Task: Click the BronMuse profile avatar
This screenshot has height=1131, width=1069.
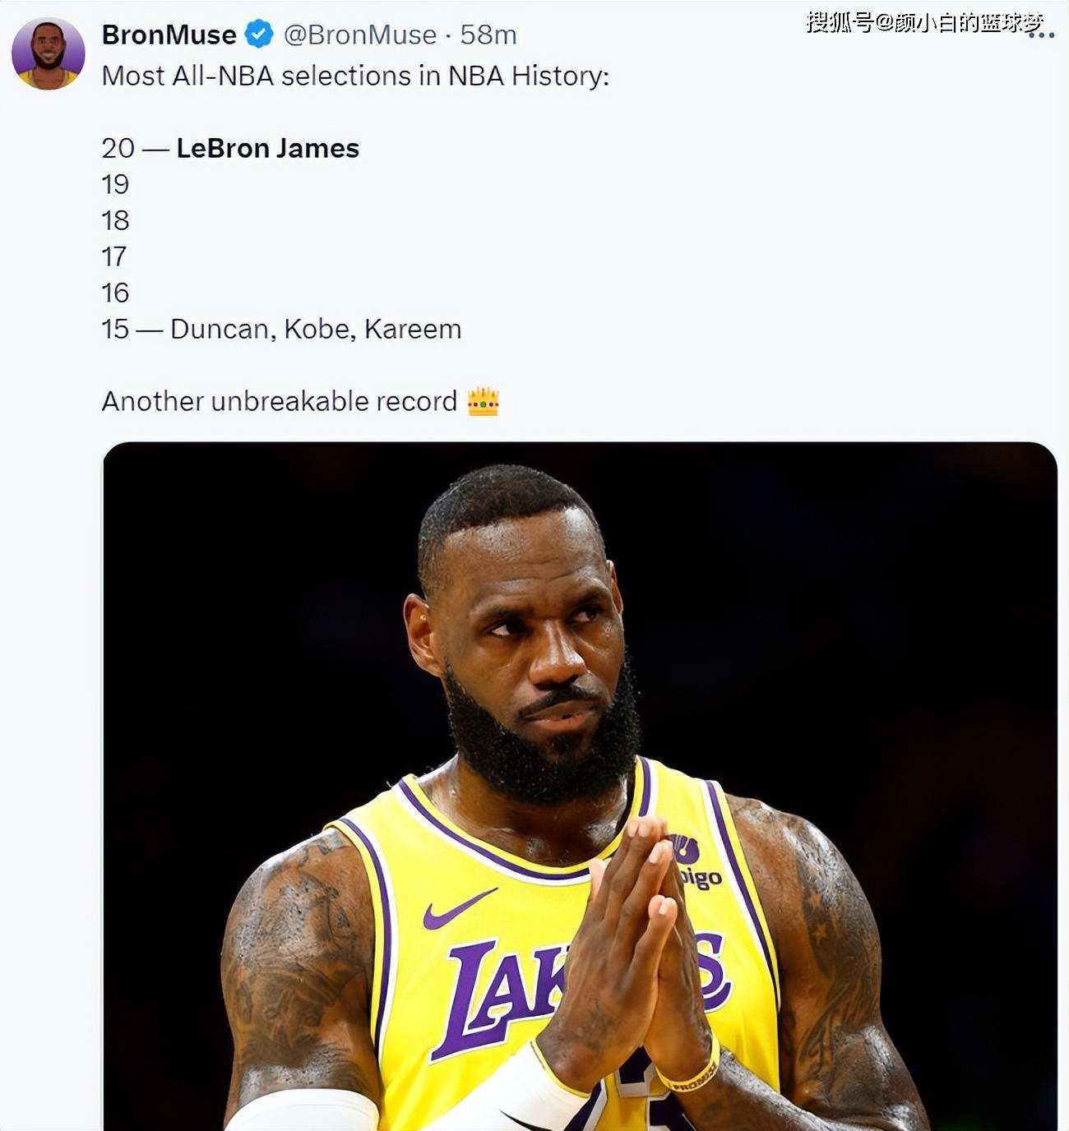Action: coord(48,54)
